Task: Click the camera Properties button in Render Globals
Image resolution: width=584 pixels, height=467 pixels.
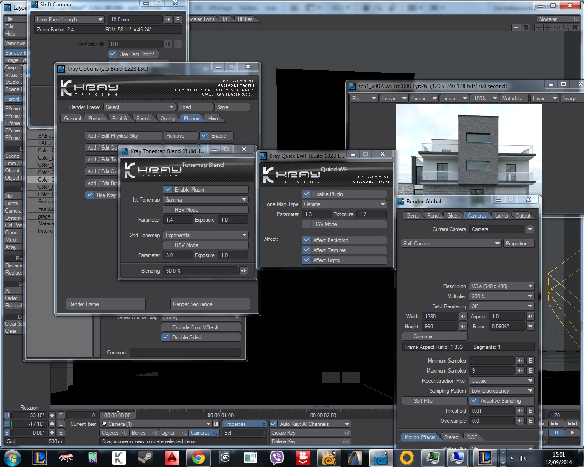Action: (x=516, y=244)
